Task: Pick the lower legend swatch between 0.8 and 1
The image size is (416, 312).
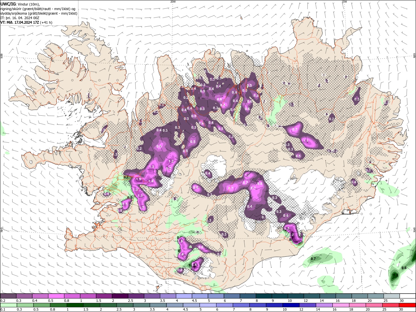Action: (x=58, y=305)
